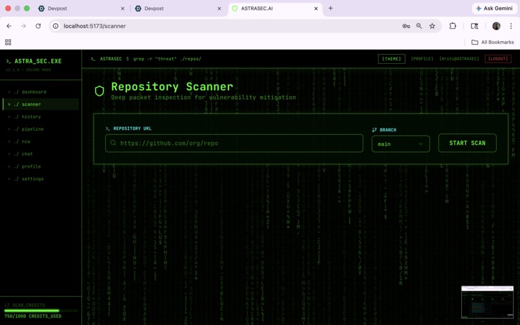Click the zoom magnifier icon in address bar
The height and width of the screenshot is (325, 520).
click(419, 26)
